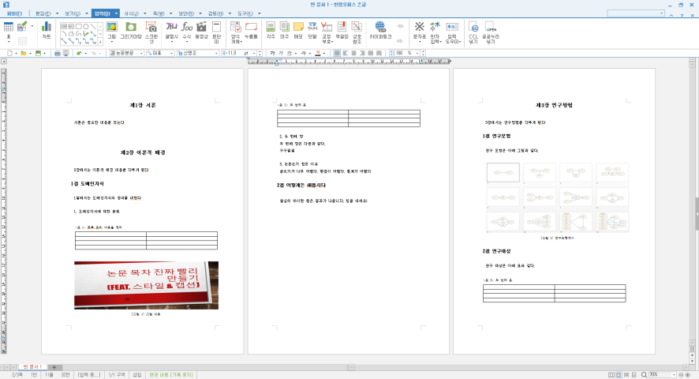Insert a 책갈피 bookmark
The height and width of the screenshot is (379, 699).
coord(342,30)
